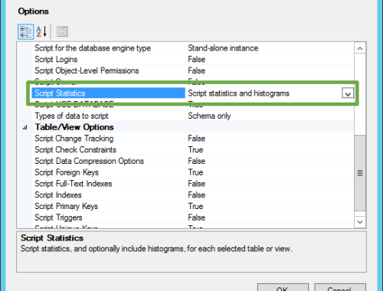Screen dimensions: 383x291
Task: Click False value for Script Triggers
Action: [x=197, y=217]
